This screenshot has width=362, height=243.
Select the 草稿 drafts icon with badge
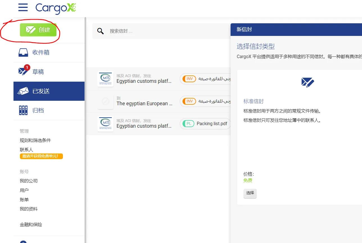23,71
